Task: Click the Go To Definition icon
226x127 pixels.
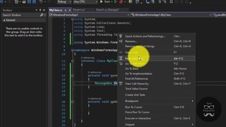Action: [121, 64]
